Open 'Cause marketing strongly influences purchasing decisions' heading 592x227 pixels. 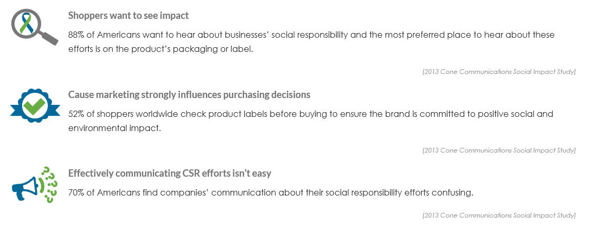189,95
